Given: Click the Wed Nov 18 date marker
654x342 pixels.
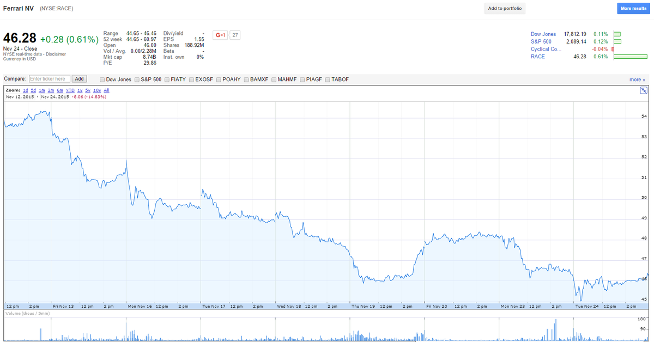Looking at the screenshot, I should (x=288, y=306).
